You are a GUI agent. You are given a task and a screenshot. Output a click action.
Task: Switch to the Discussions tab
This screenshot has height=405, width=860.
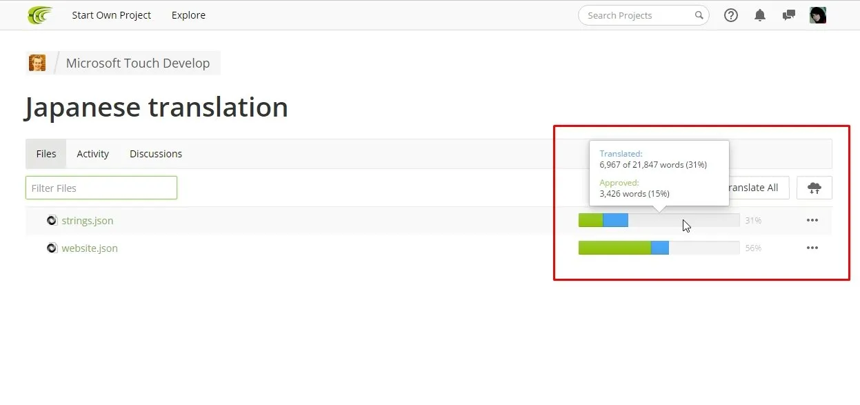156,154
